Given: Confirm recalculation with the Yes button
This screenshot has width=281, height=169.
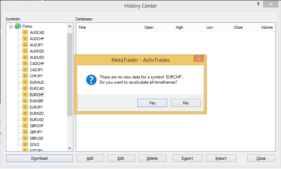Looking at the screenshot, I should (152, 103).
